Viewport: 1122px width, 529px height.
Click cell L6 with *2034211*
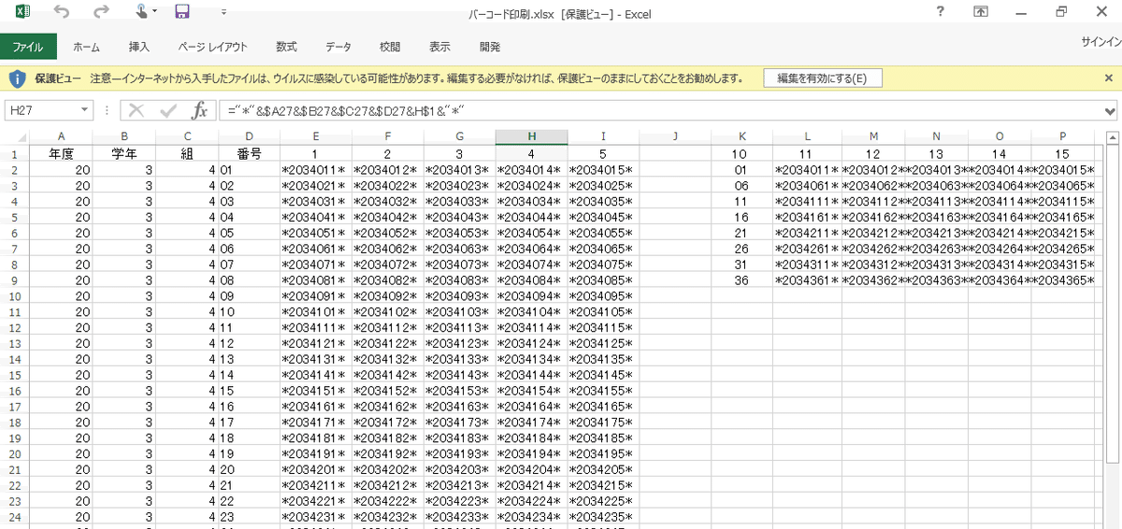(806, 233)
